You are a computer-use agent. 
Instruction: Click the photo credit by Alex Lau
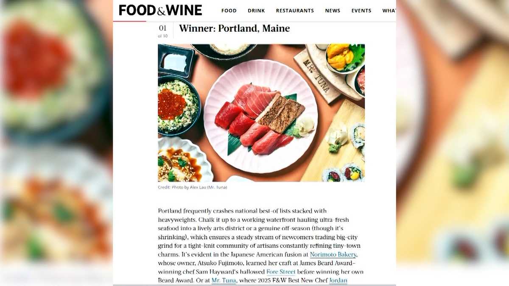point(193,187)
